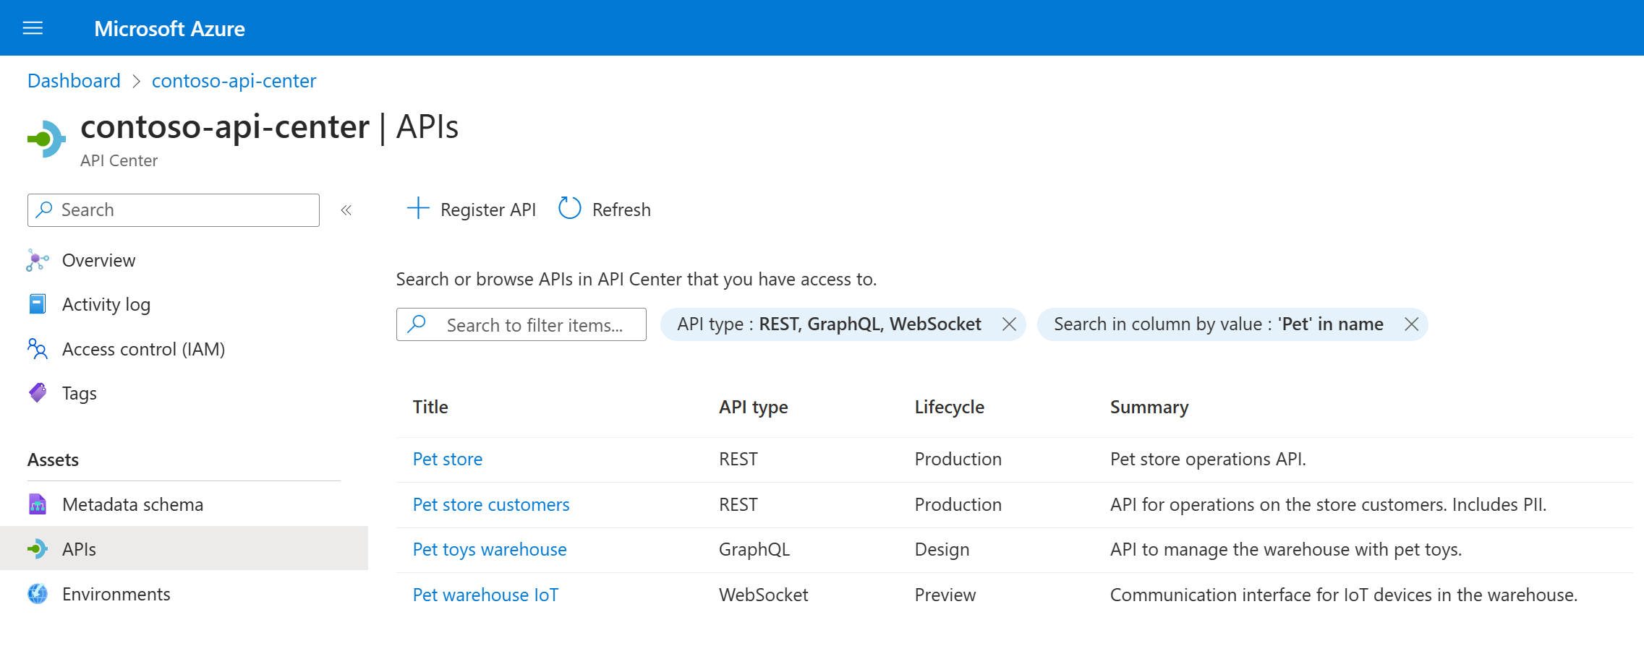Click the Tags icon in sidebar

(38, 392)
